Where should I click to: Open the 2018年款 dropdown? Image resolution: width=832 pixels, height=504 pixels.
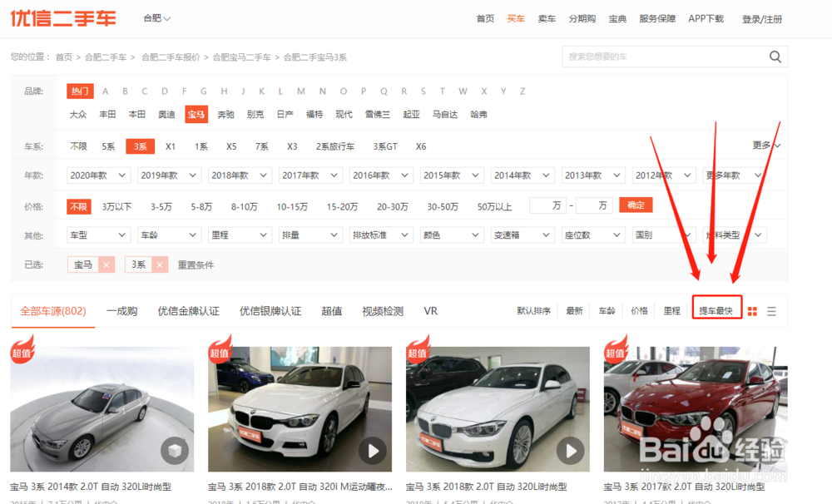(x=240, y=175)
